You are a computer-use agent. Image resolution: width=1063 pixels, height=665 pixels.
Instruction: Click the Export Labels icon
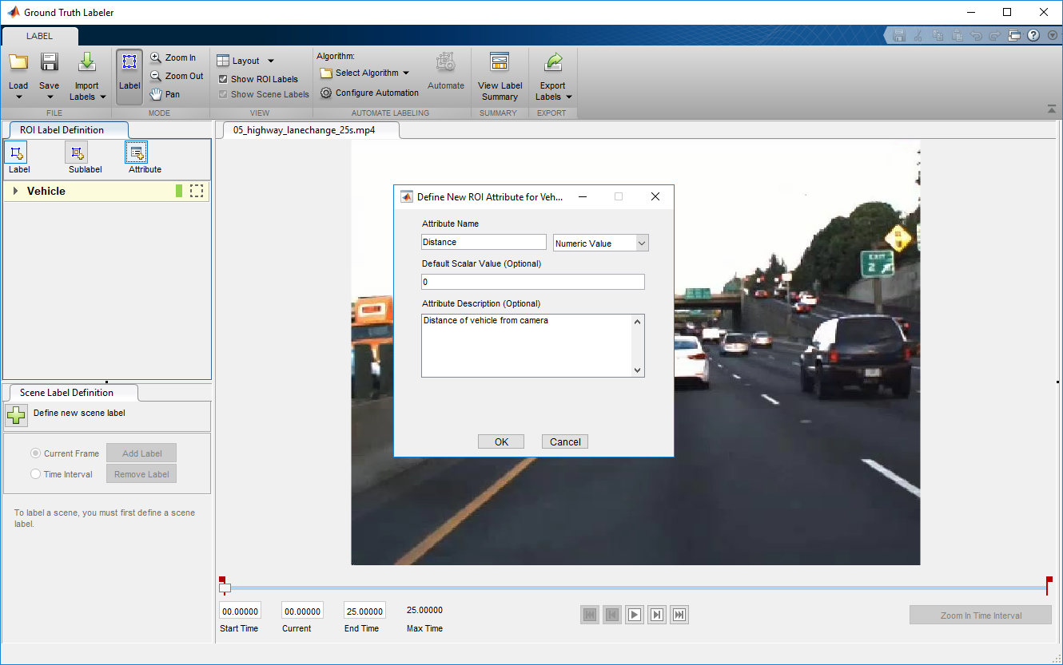point(552,63)
